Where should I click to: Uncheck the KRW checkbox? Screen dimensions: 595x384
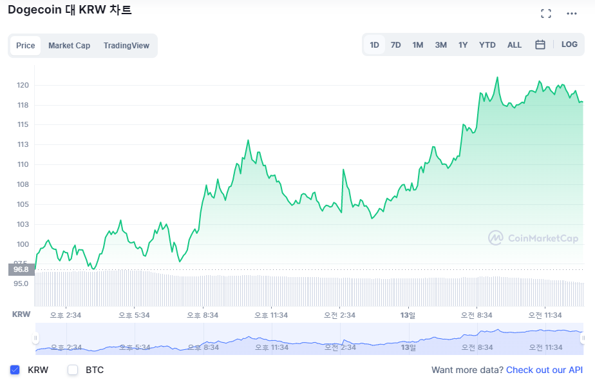point(15,370)
